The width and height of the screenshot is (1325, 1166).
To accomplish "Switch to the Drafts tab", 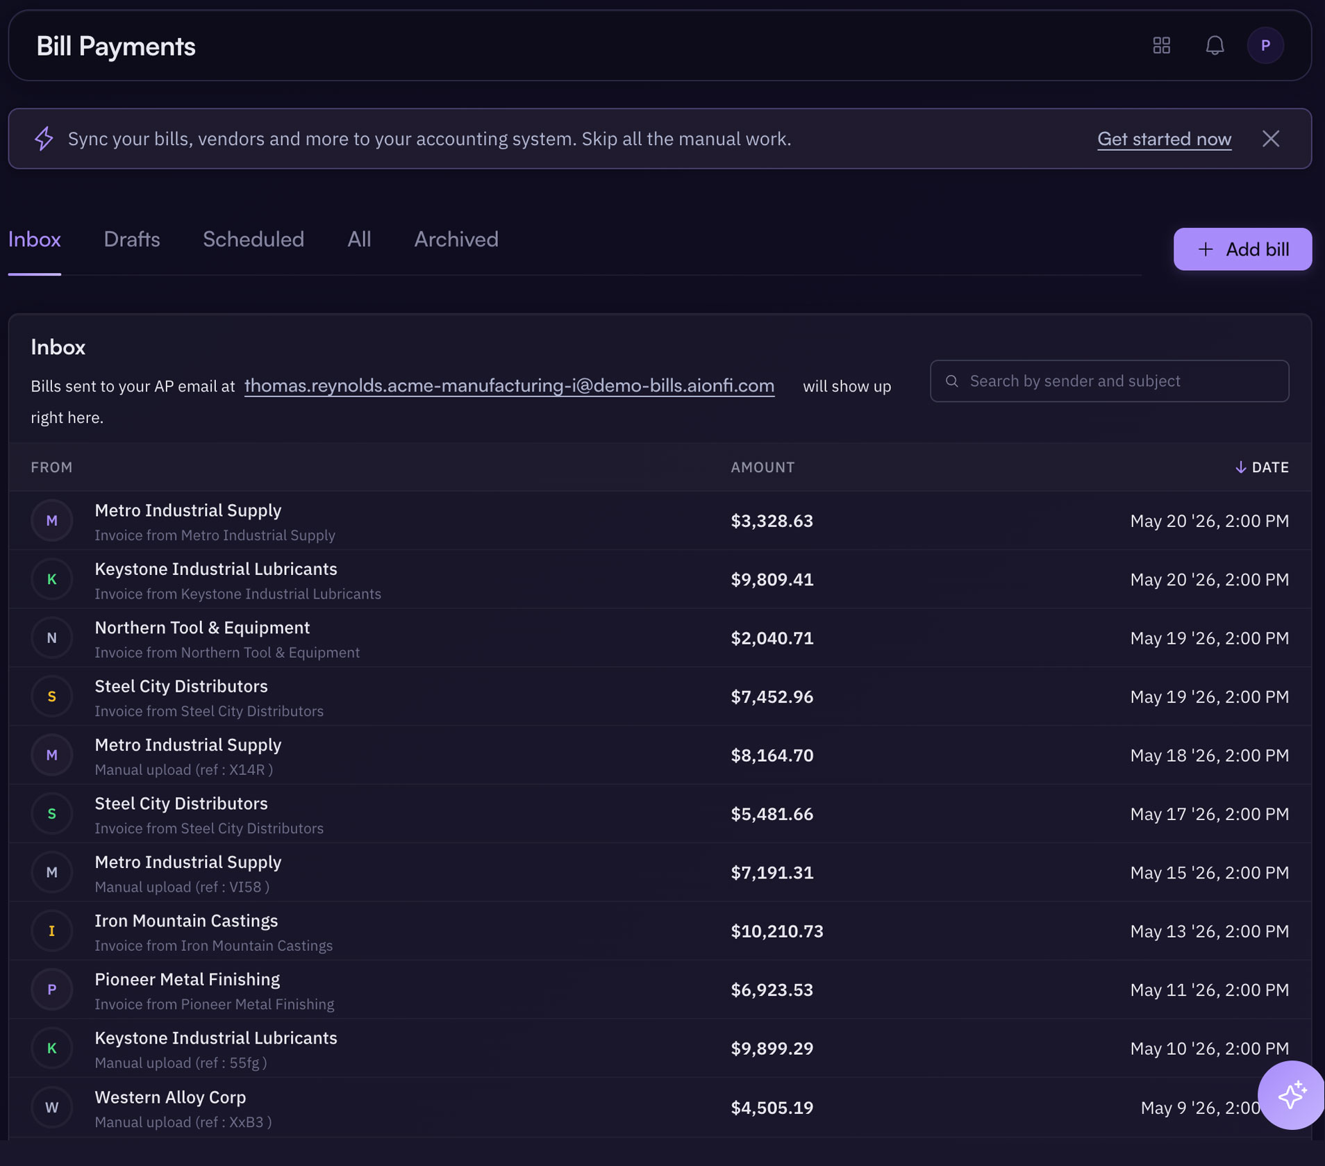I will (x=132, y=240).
